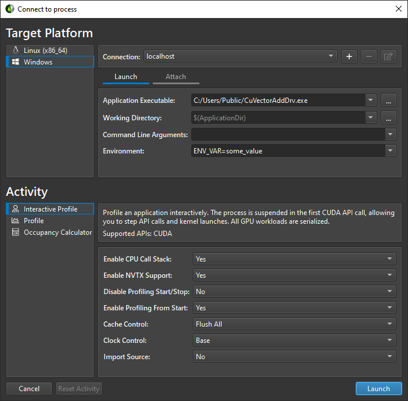The width and height of the screenshot is (408, 401).
Task: Open Enable NVTX Support dropdown
Action: click(x=294, y=275)
